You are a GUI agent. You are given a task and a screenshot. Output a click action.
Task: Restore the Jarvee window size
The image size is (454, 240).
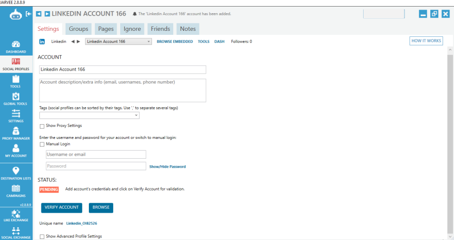tap(434, 14)
